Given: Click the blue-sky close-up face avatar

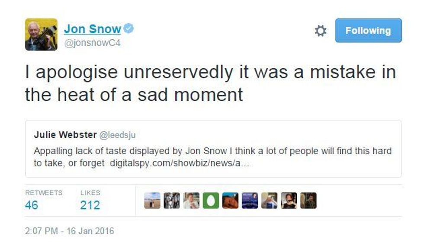Looking at the screenshot, I should click(x=230, y=201).
